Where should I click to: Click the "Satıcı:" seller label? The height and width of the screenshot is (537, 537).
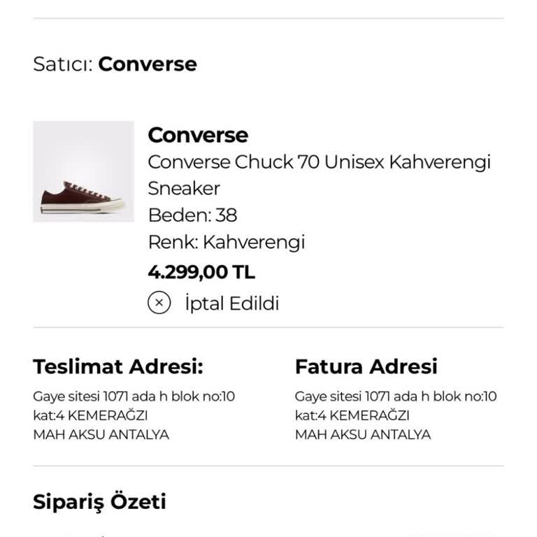point(63,64)
